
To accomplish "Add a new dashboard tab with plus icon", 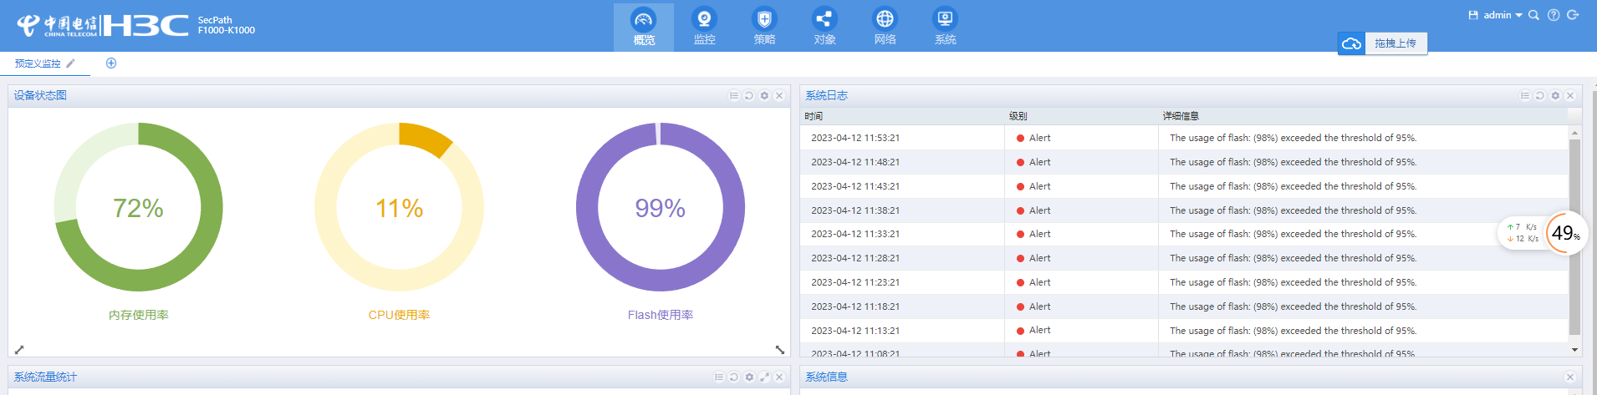I will click(x=111, y=63).
